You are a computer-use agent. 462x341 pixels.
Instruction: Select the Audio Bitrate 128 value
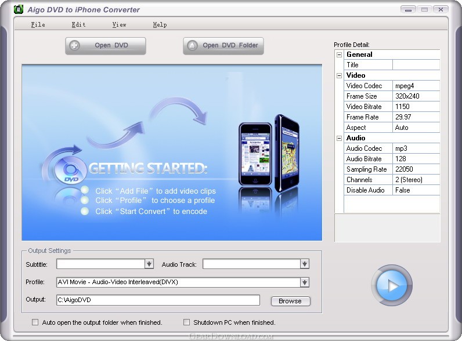pos(416,159)
